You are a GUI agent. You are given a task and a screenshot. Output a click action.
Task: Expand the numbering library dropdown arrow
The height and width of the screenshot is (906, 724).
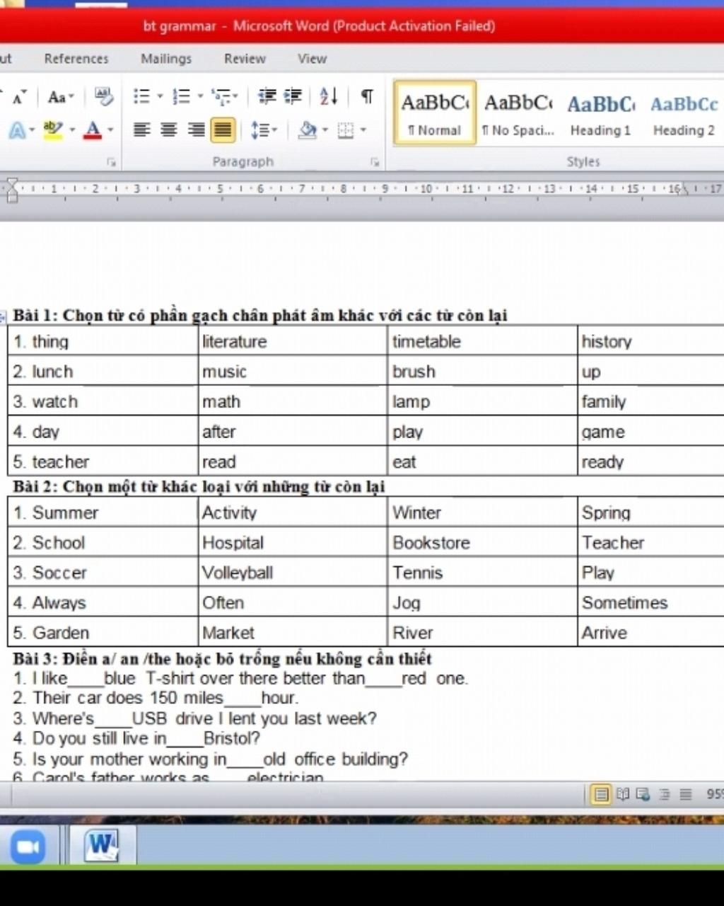(200, 96)
